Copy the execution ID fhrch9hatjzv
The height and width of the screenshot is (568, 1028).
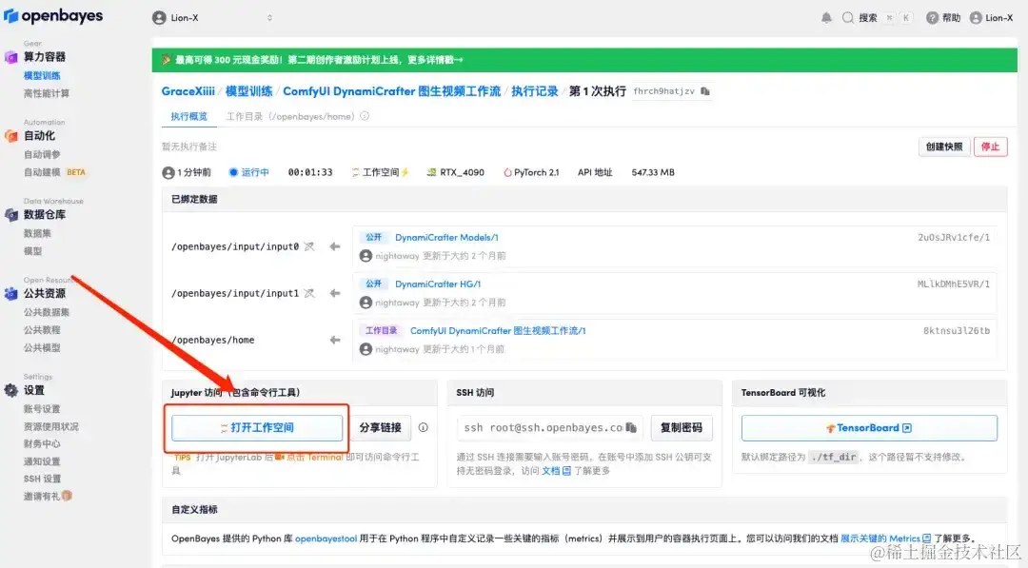pyautogui.click(x=704, y=91)
